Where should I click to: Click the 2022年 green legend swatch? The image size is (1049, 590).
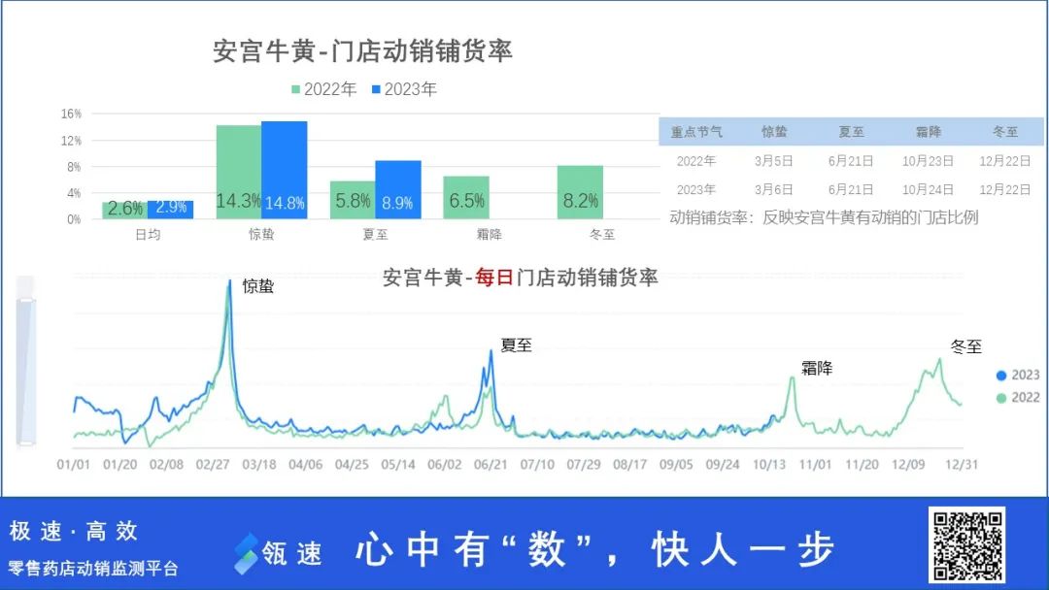295,89
